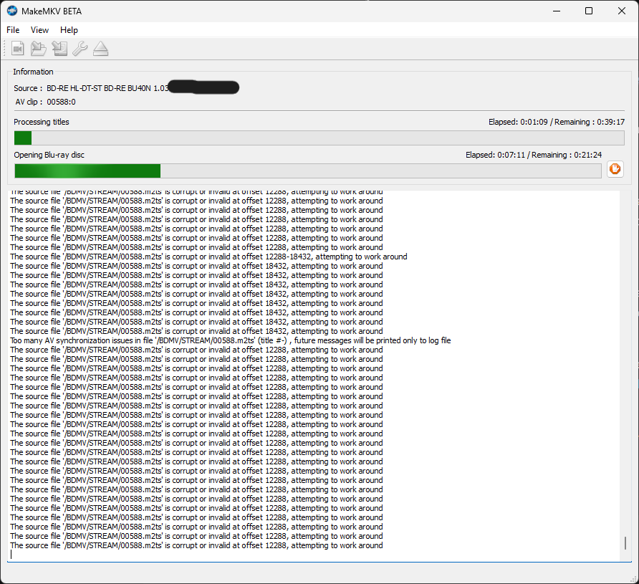639x584 pixels.
Task: Click the Opening Blu-ray disc progress bar
Action: pyautogui.click(x=308, y=171)
